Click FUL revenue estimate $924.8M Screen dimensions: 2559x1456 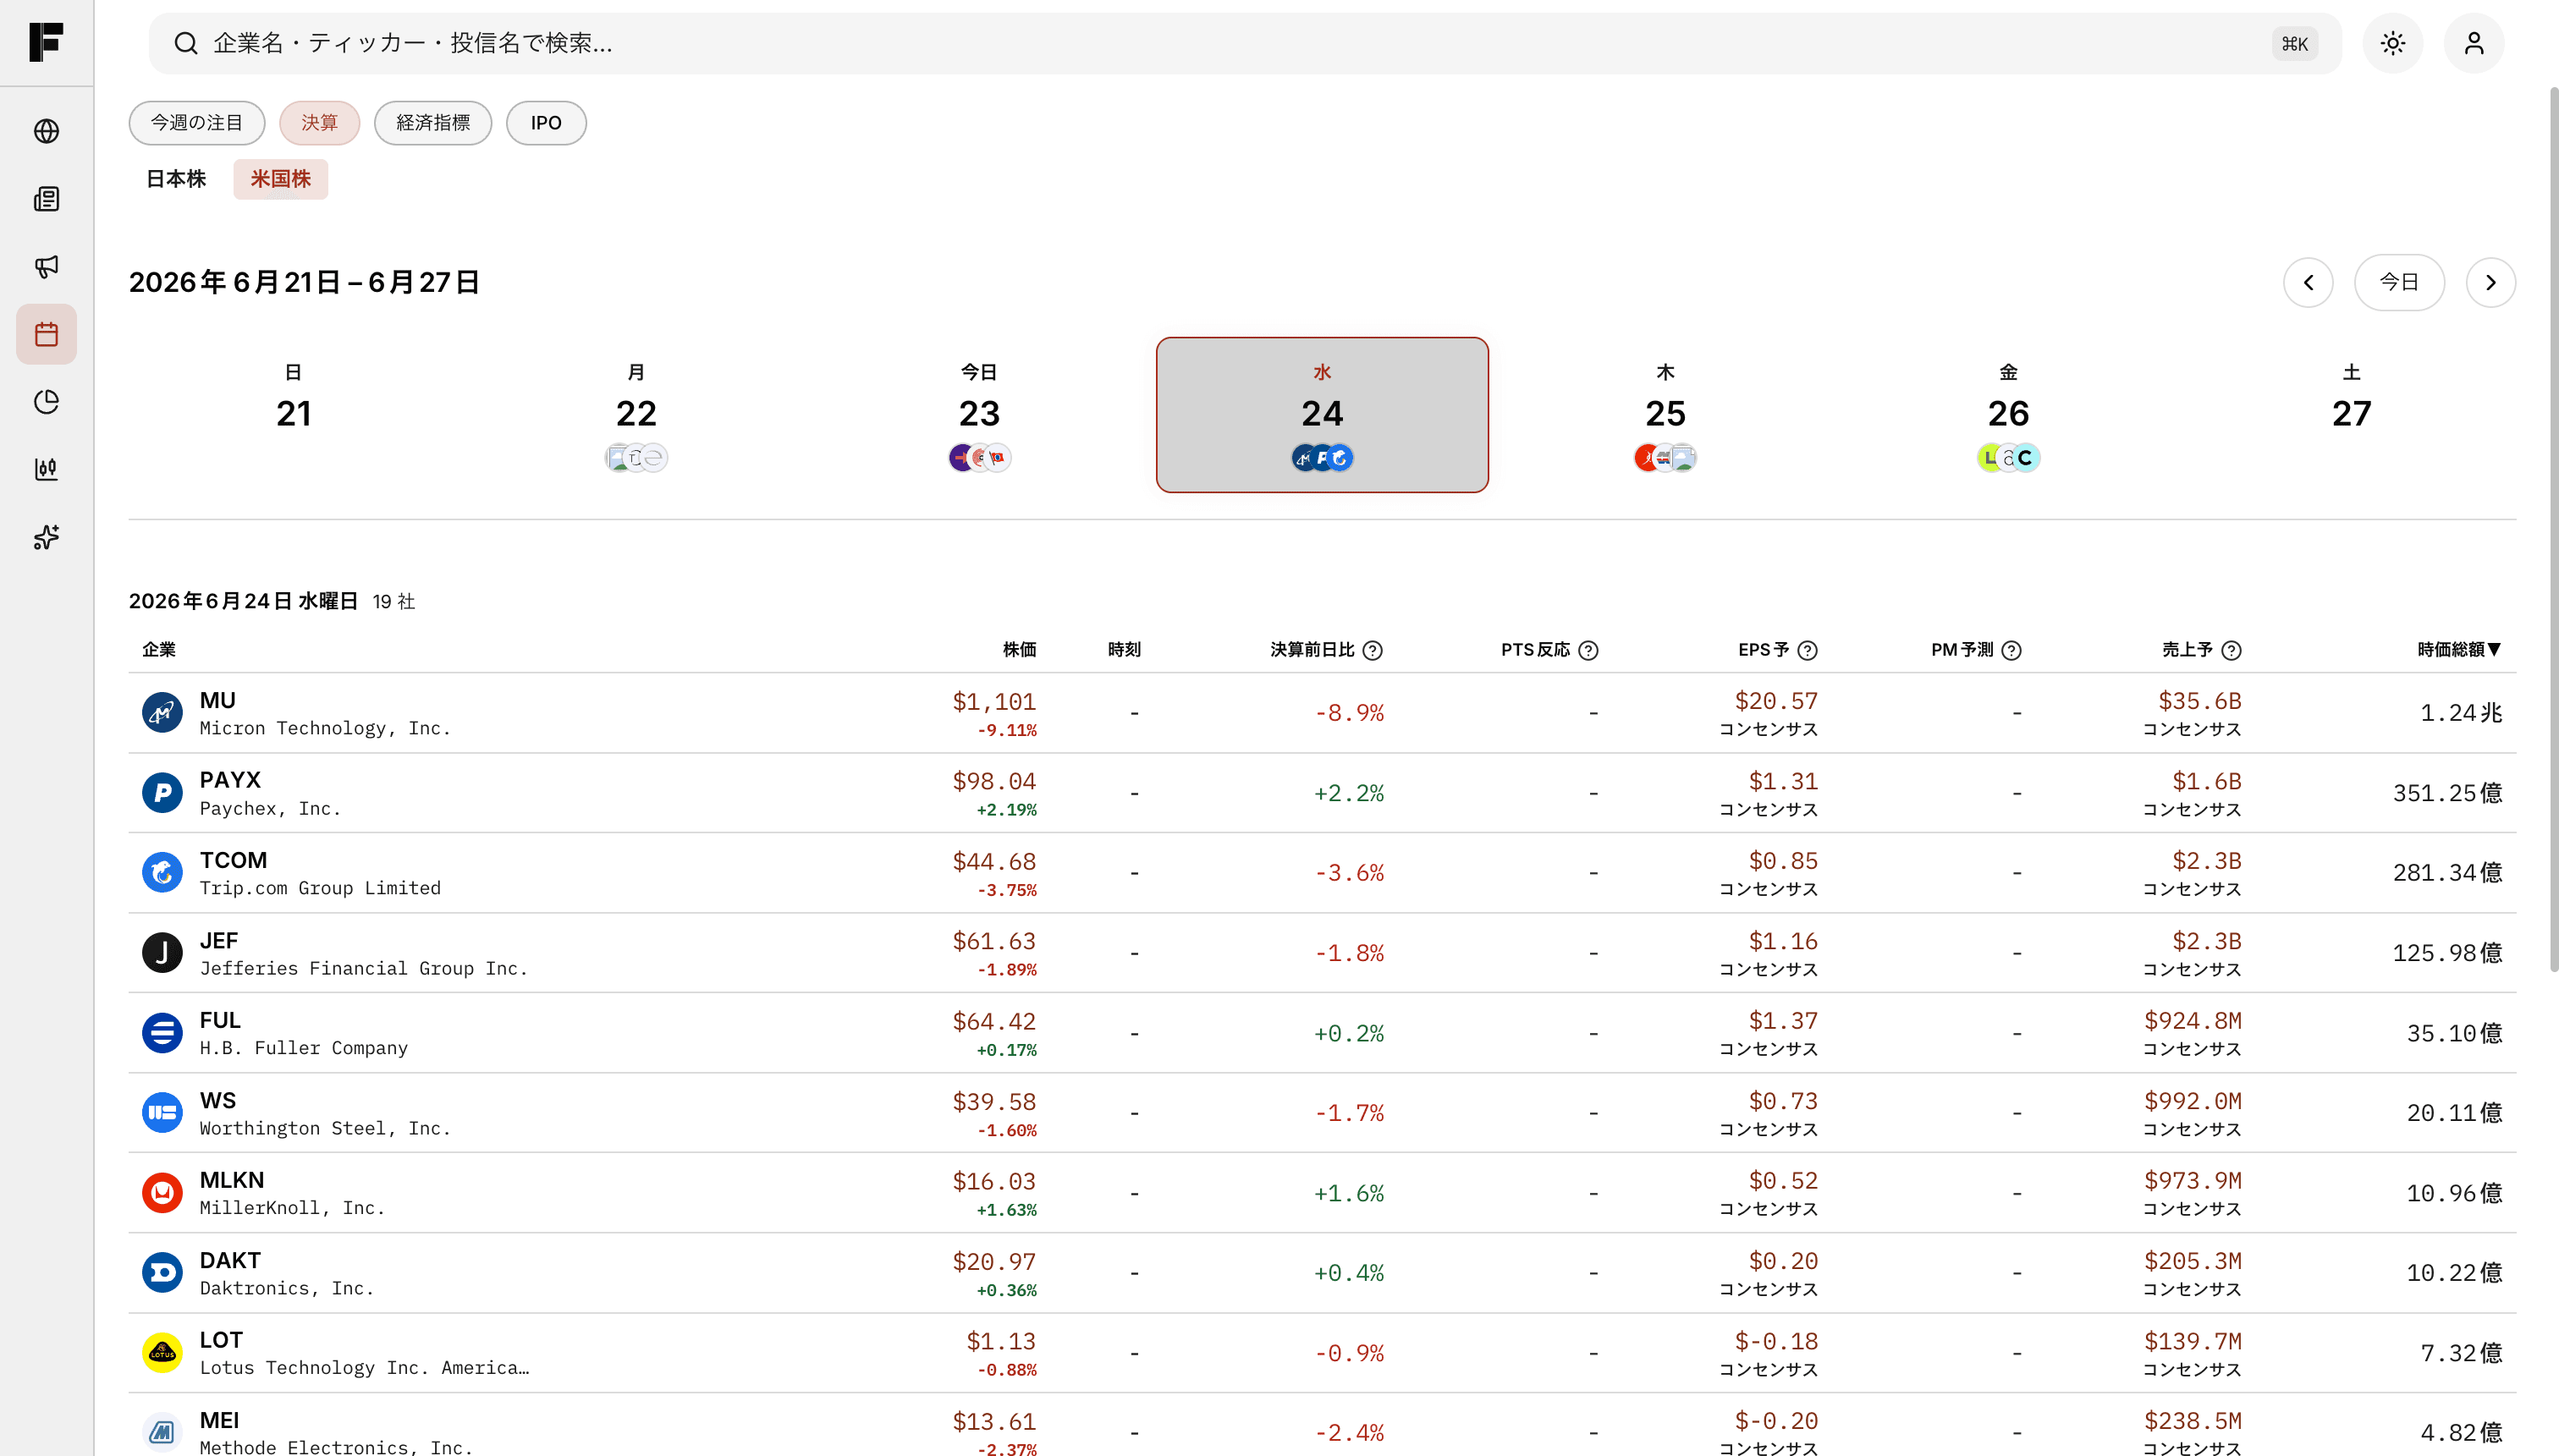click(x=2192, y=1021)
